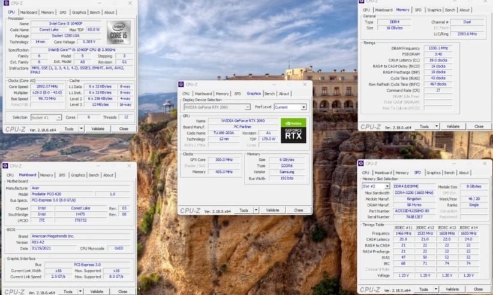Click Validate button in Graphics window
Image resolution: width=493 pixels, height=295 pixels.
pyautogui.click(x=273, y=210)
